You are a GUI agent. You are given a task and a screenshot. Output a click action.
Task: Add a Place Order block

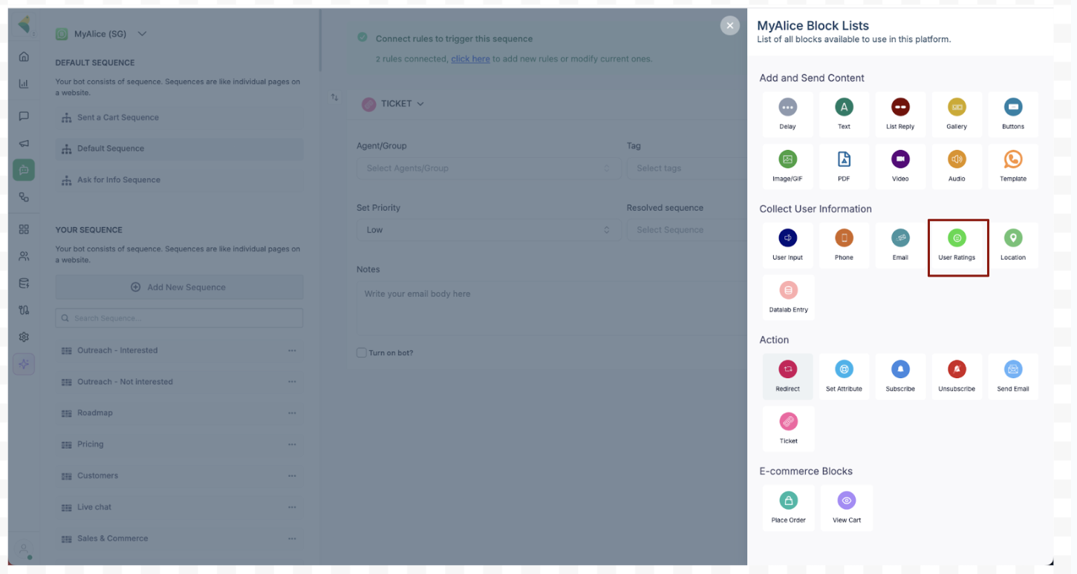click(788, 508)
